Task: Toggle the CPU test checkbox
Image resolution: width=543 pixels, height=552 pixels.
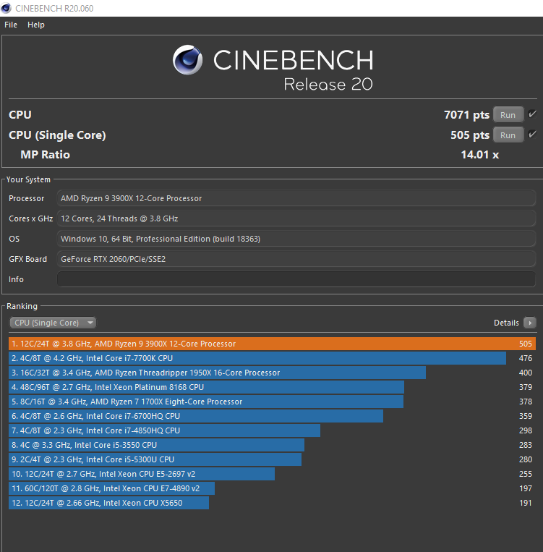Action: [x=532, y=114]
